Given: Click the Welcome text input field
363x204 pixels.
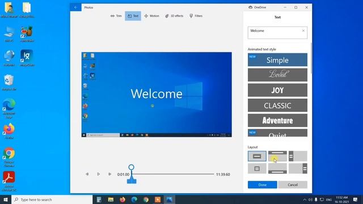Looking at the screenshot, I should coord(277,33).
